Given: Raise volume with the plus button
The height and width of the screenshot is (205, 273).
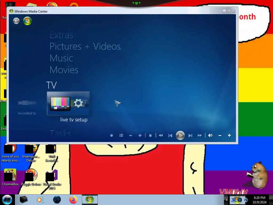Looking at the screenshot, I should click(229, 135).
